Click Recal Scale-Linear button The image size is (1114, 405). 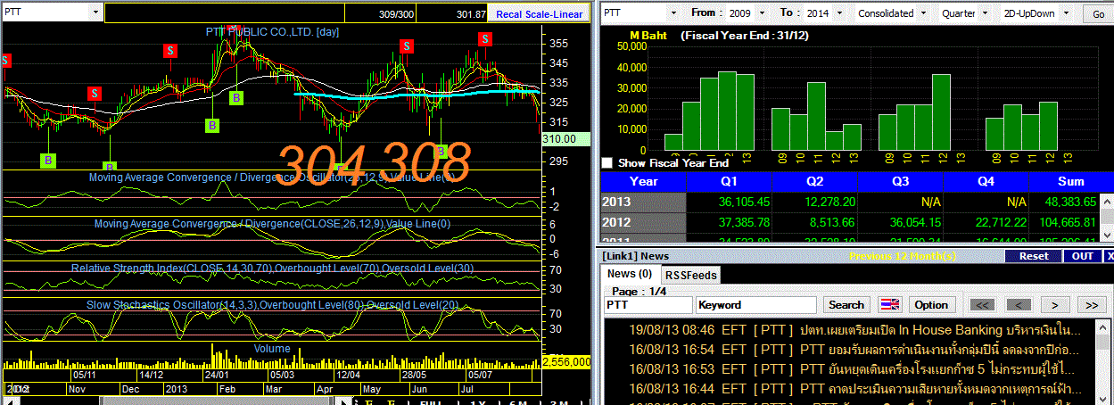(540, 14)
